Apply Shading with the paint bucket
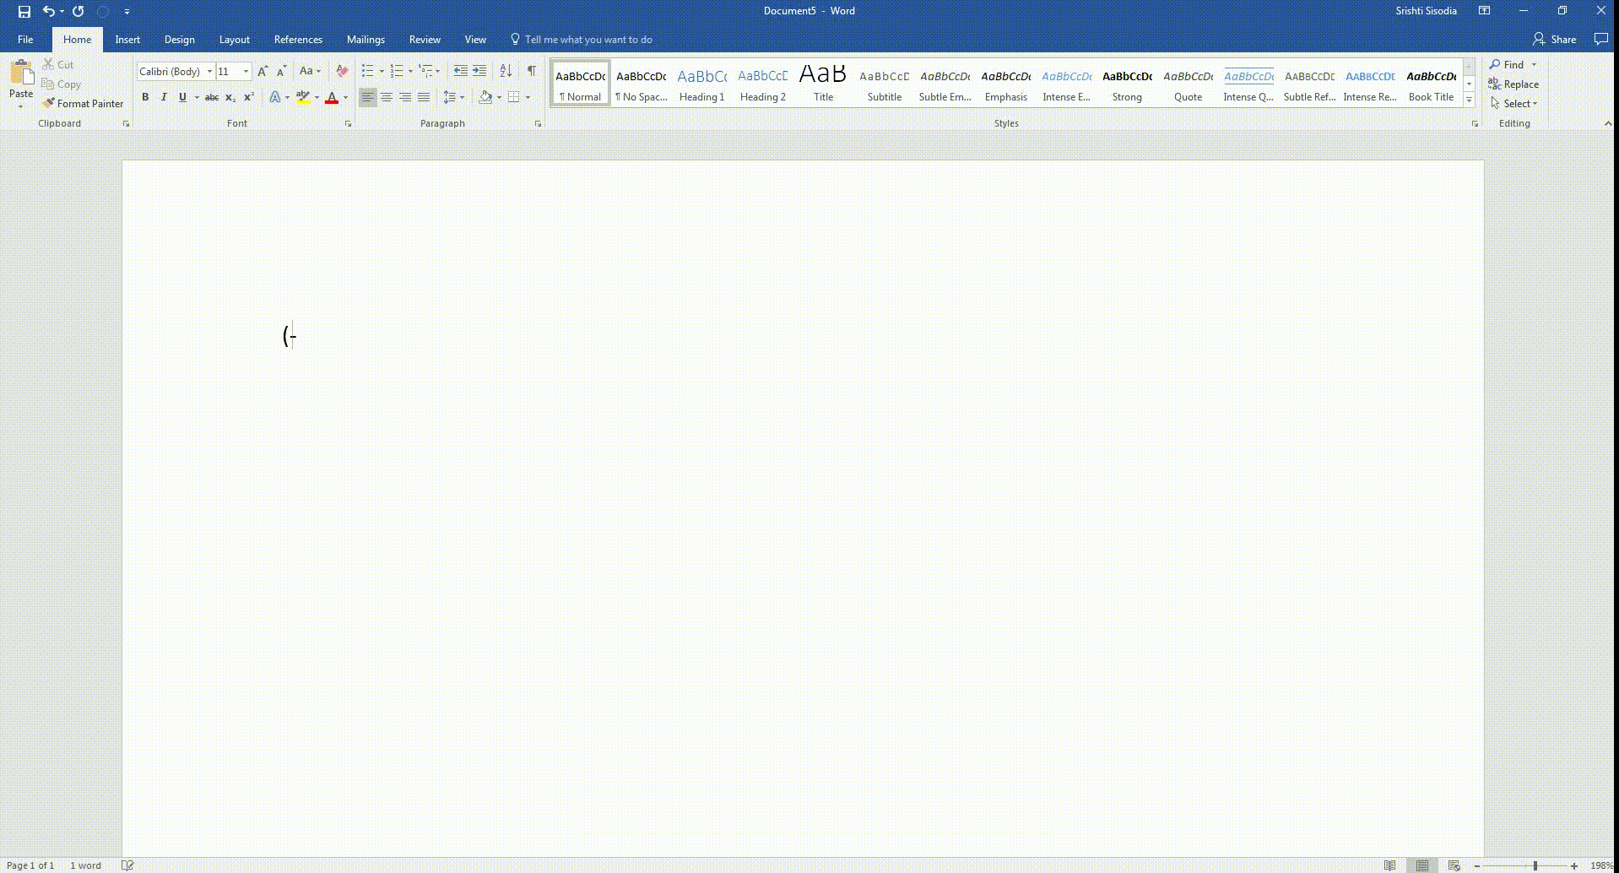 [485, 98]
